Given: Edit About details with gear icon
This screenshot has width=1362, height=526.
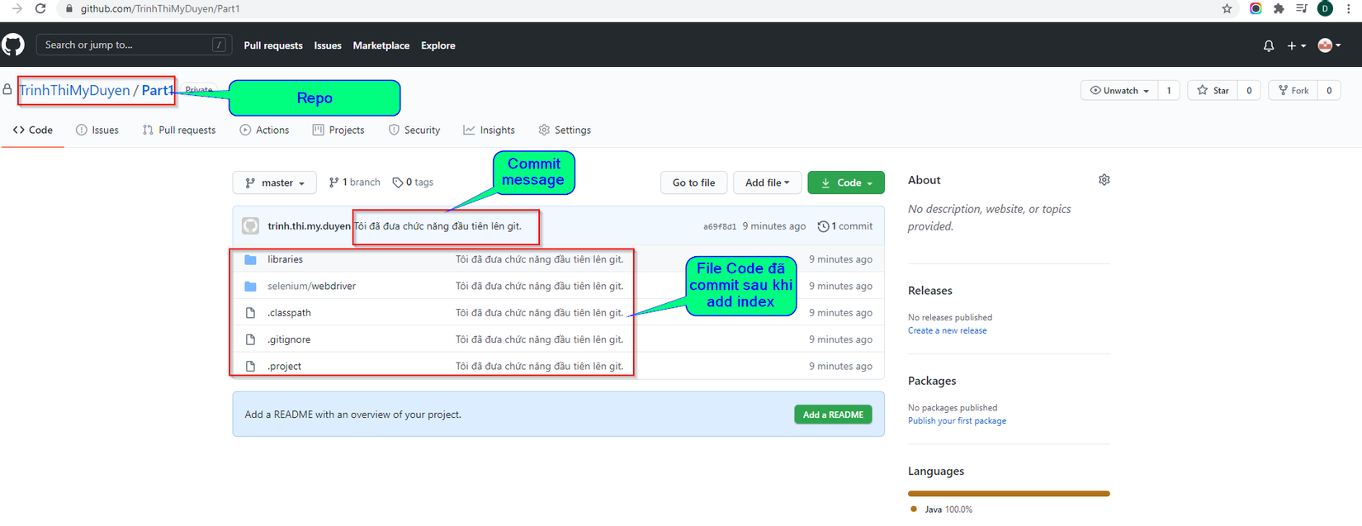Looking at the screenshot, I should pyautogui.click(x=1104, y=180).
